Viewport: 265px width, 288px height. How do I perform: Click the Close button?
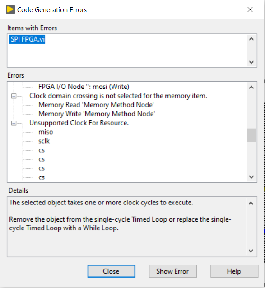pyautogui.click(x=112, y=271)
